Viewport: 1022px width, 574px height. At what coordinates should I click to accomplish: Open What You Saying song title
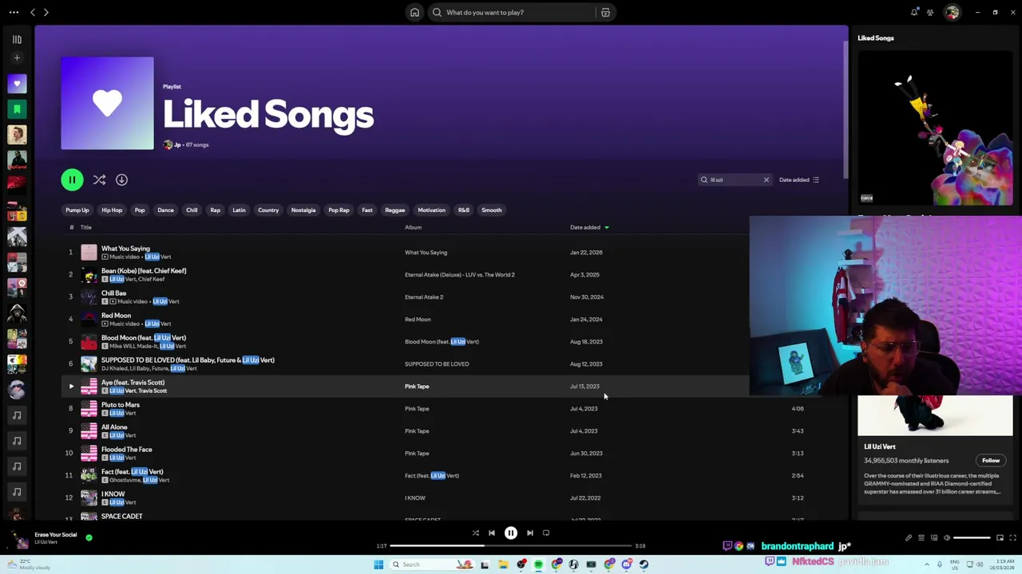tap(125, 248)
